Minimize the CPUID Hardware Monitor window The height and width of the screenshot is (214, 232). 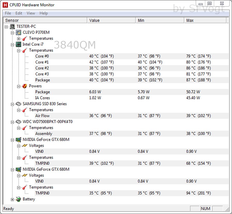click(x=201, y=4)
